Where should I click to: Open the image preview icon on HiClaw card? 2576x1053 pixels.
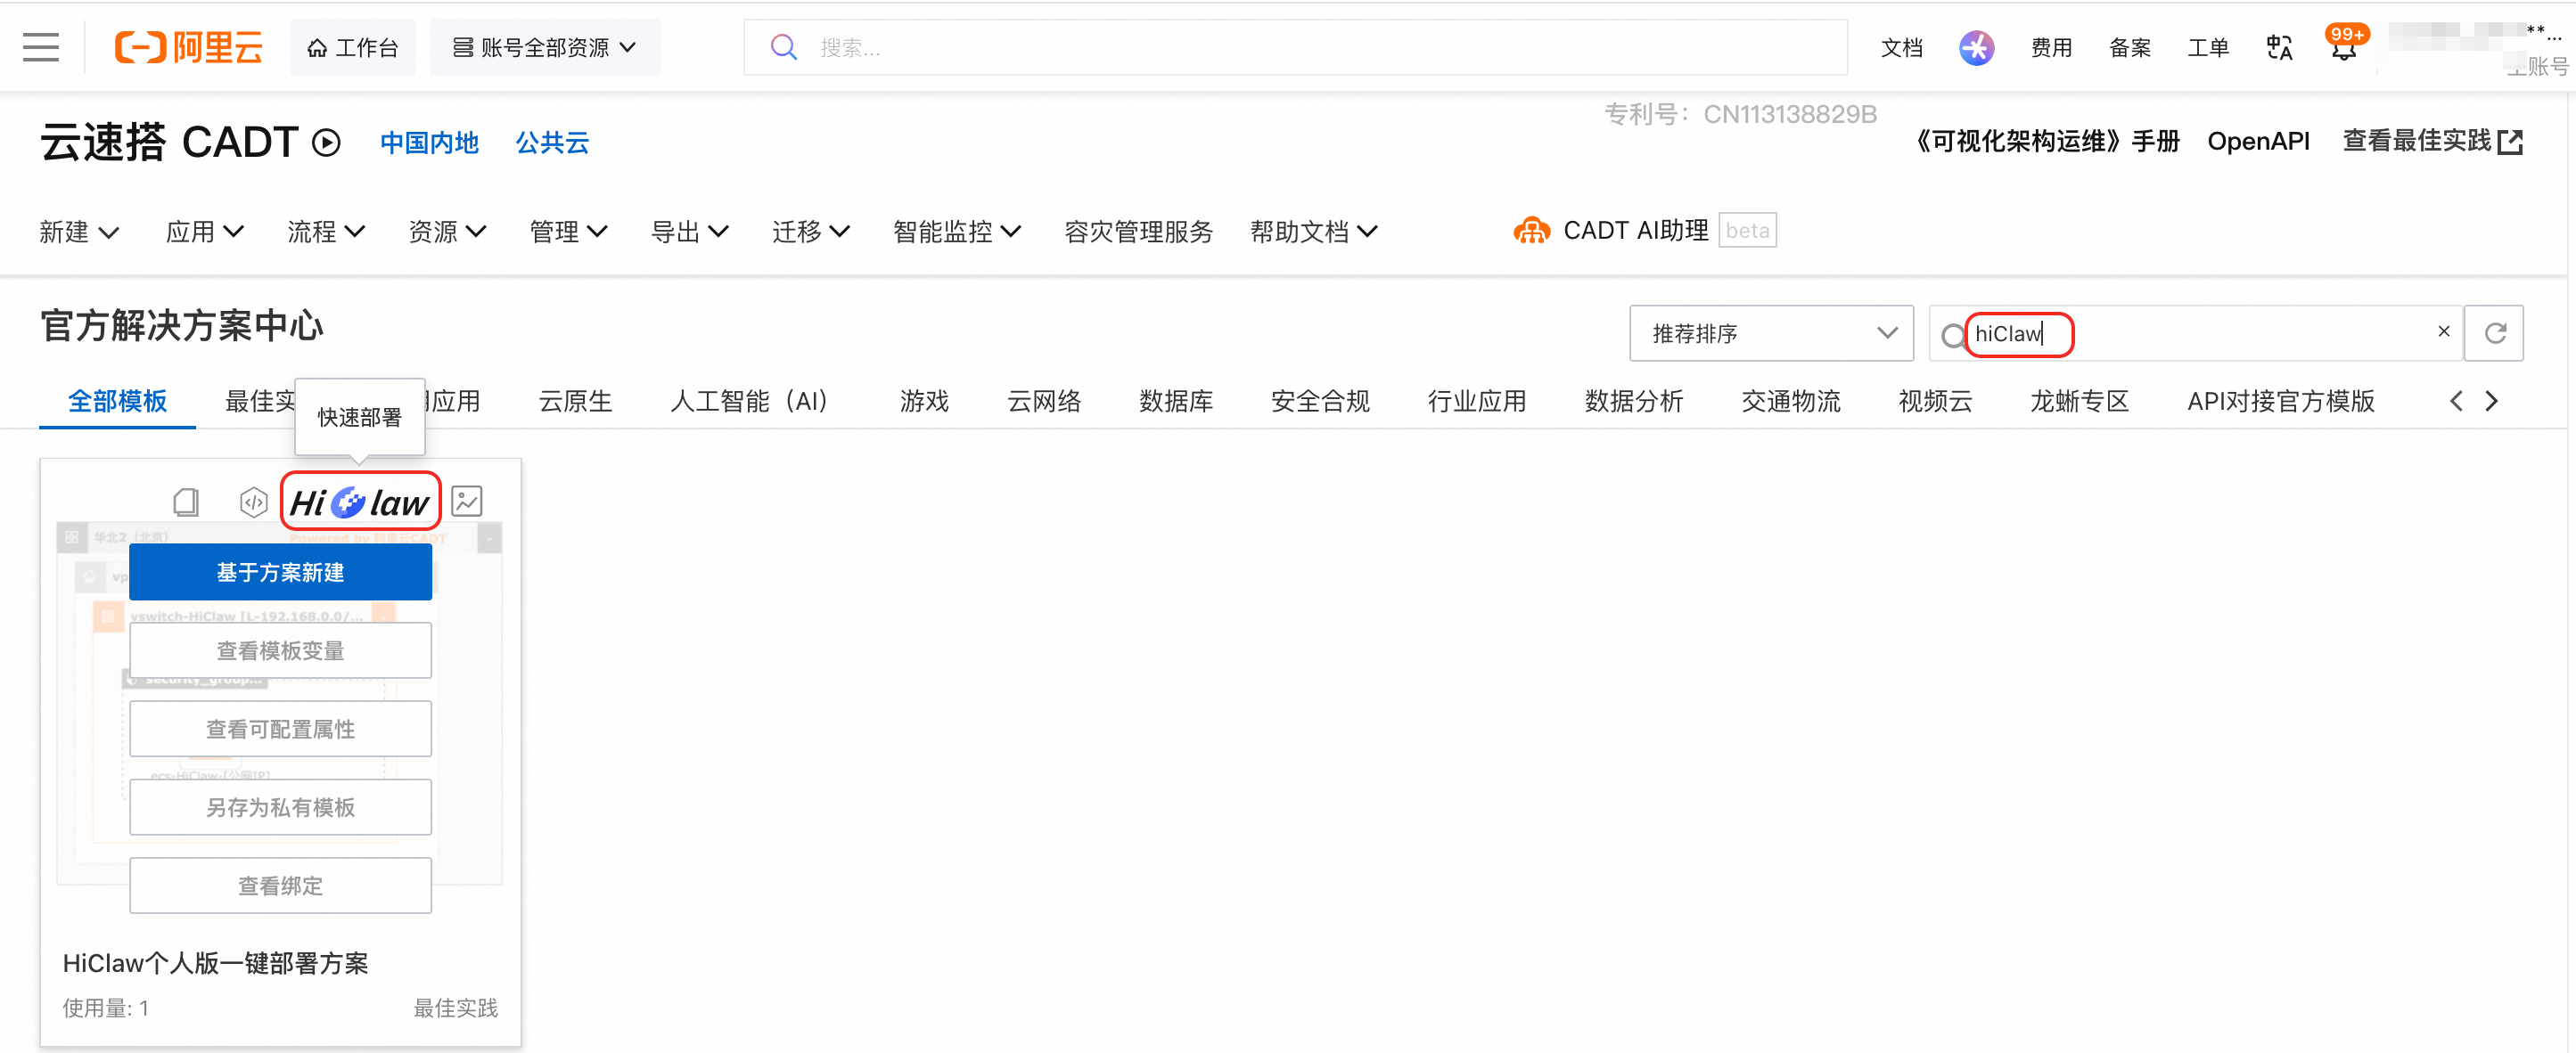click(467, 501)
